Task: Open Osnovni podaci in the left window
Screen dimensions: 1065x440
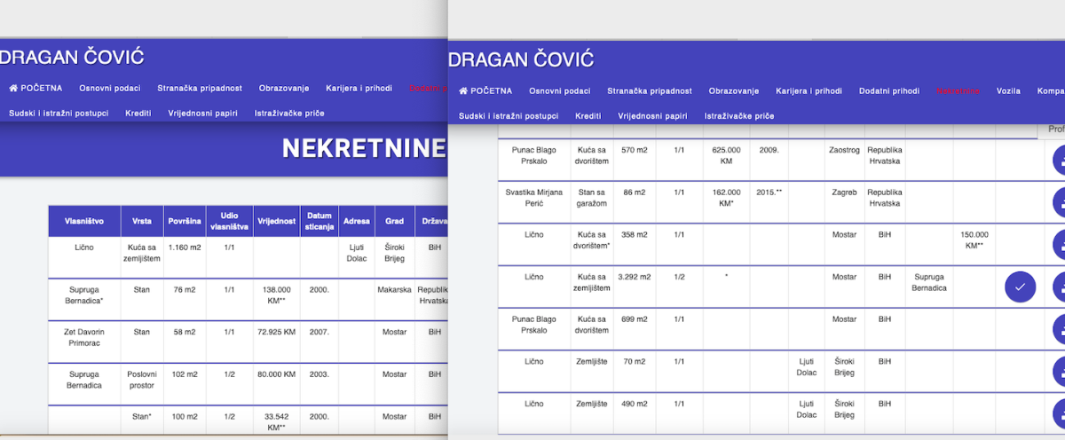Action: 110,88
